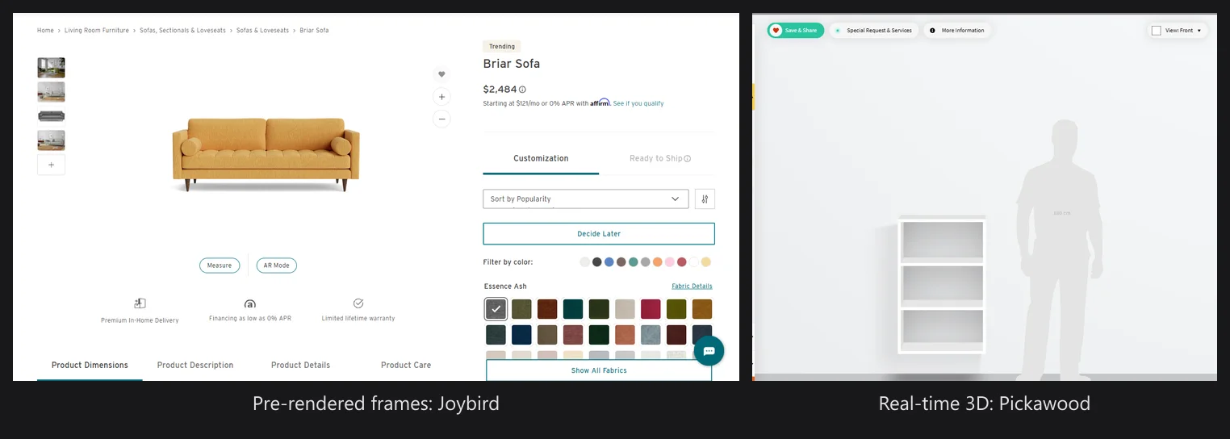This screenshot has height=439, width=1230.
Task: Expand the View: Front dropdown arrow
Action: pyautogui.click(x=1199, y=31)
